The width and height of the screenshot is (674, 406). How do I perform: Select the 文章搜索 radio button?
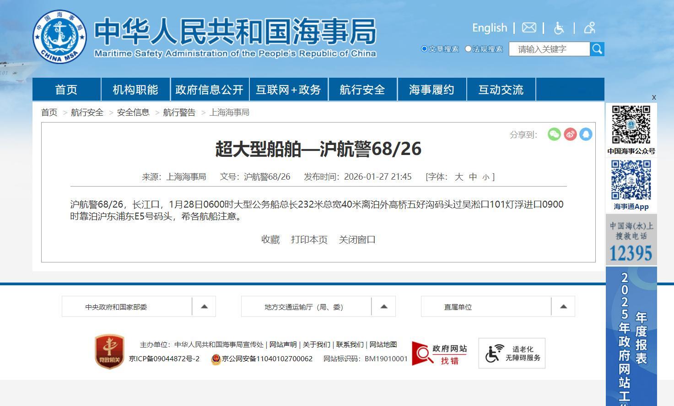[425, 48]
